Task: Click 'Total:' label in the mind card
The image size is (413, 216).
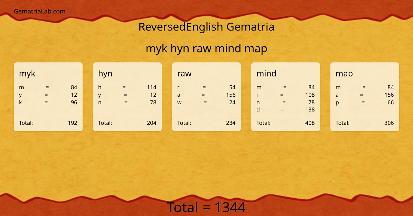Action: click(263, 123)
